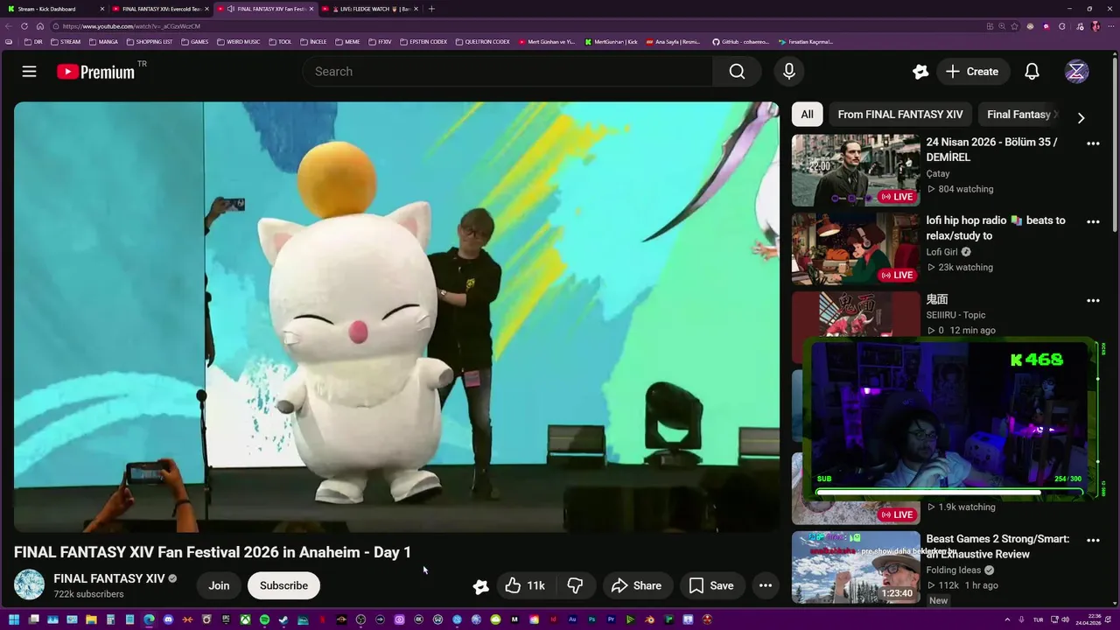Open a new browser tab
Viewport: 1120px width, 630px height.
tap(431, 9)
